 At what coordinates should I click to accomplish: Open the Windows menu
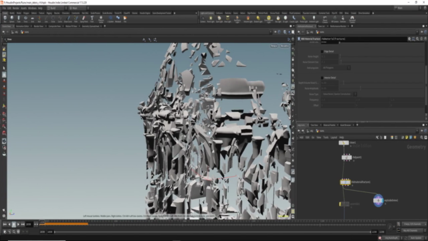point(32,8)
